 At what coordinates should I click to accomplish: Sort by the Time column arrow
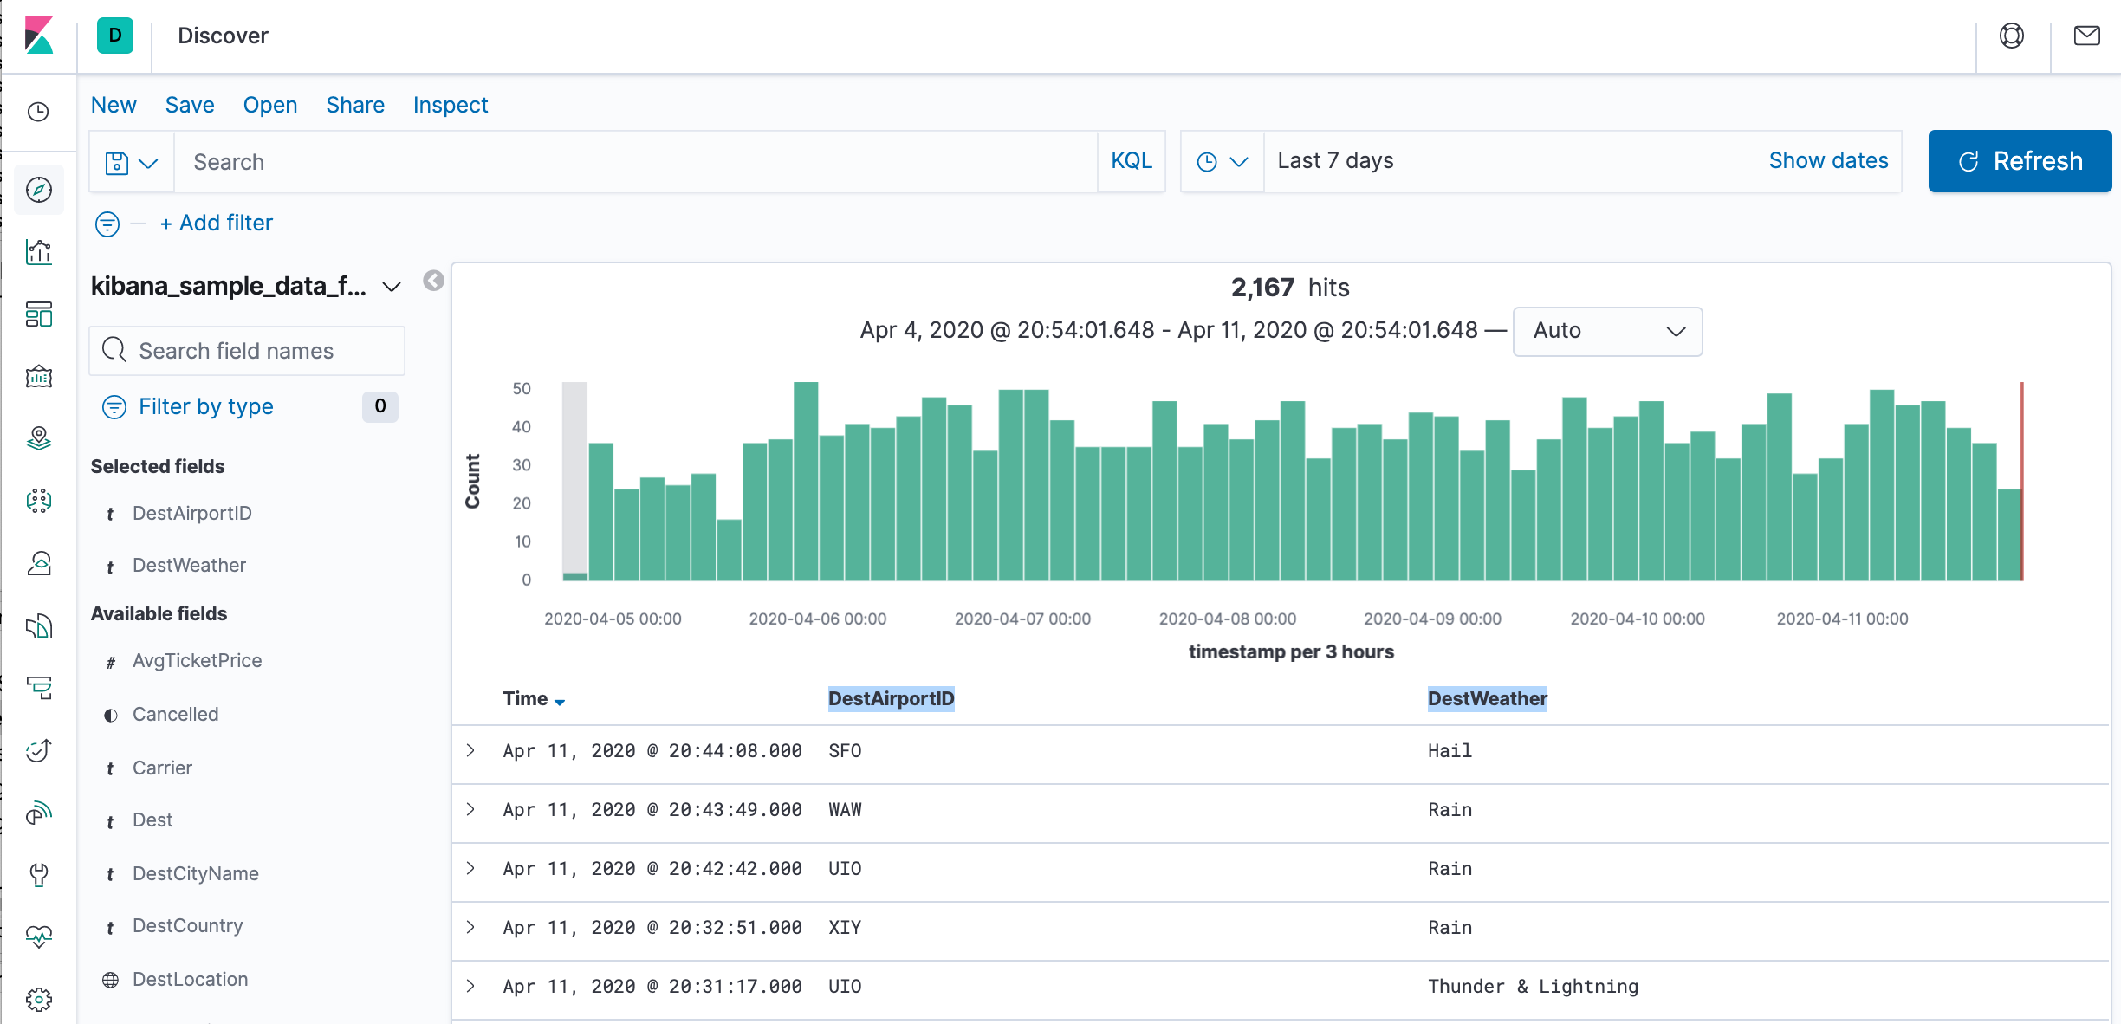[x=560, y=702]
